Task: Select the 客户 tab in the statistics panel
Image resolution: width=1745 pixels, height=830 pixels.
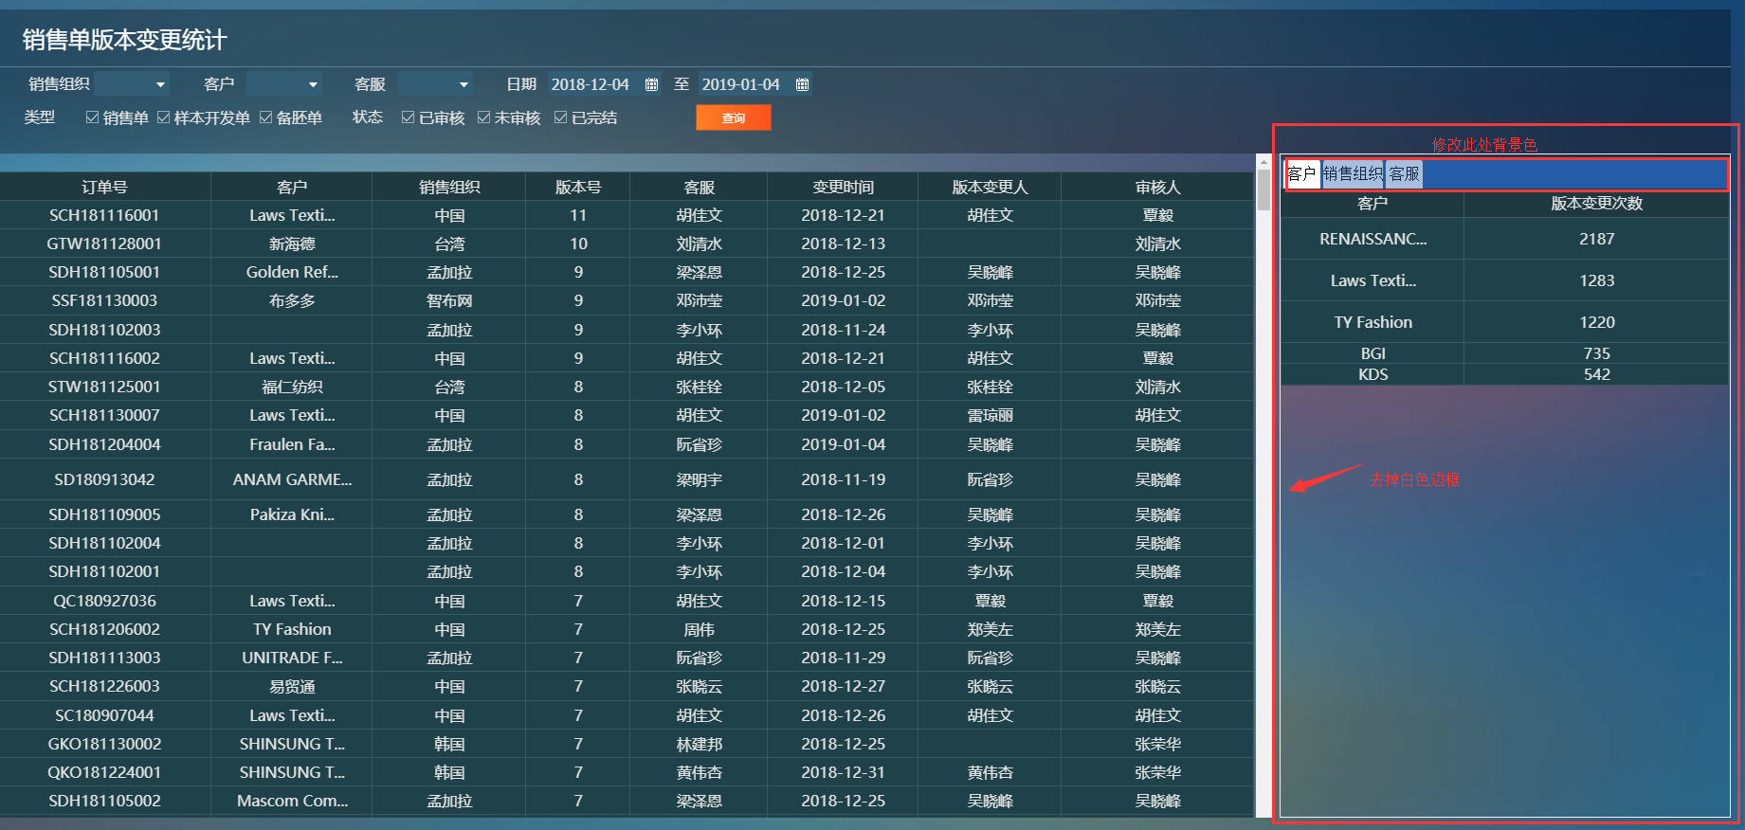Action: coord(1302,173)
